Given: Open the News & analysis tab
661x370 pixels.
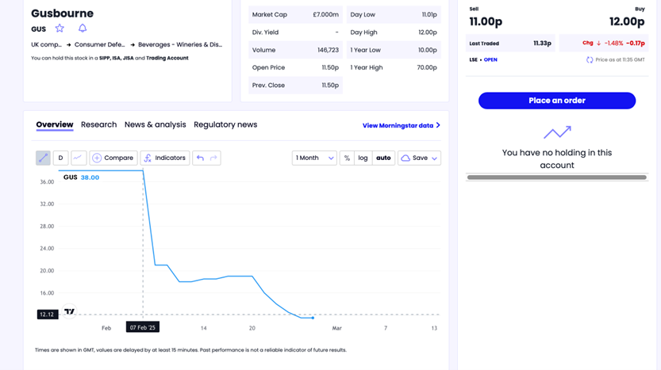Looking at the screenshot, I should tap(156, 124).
